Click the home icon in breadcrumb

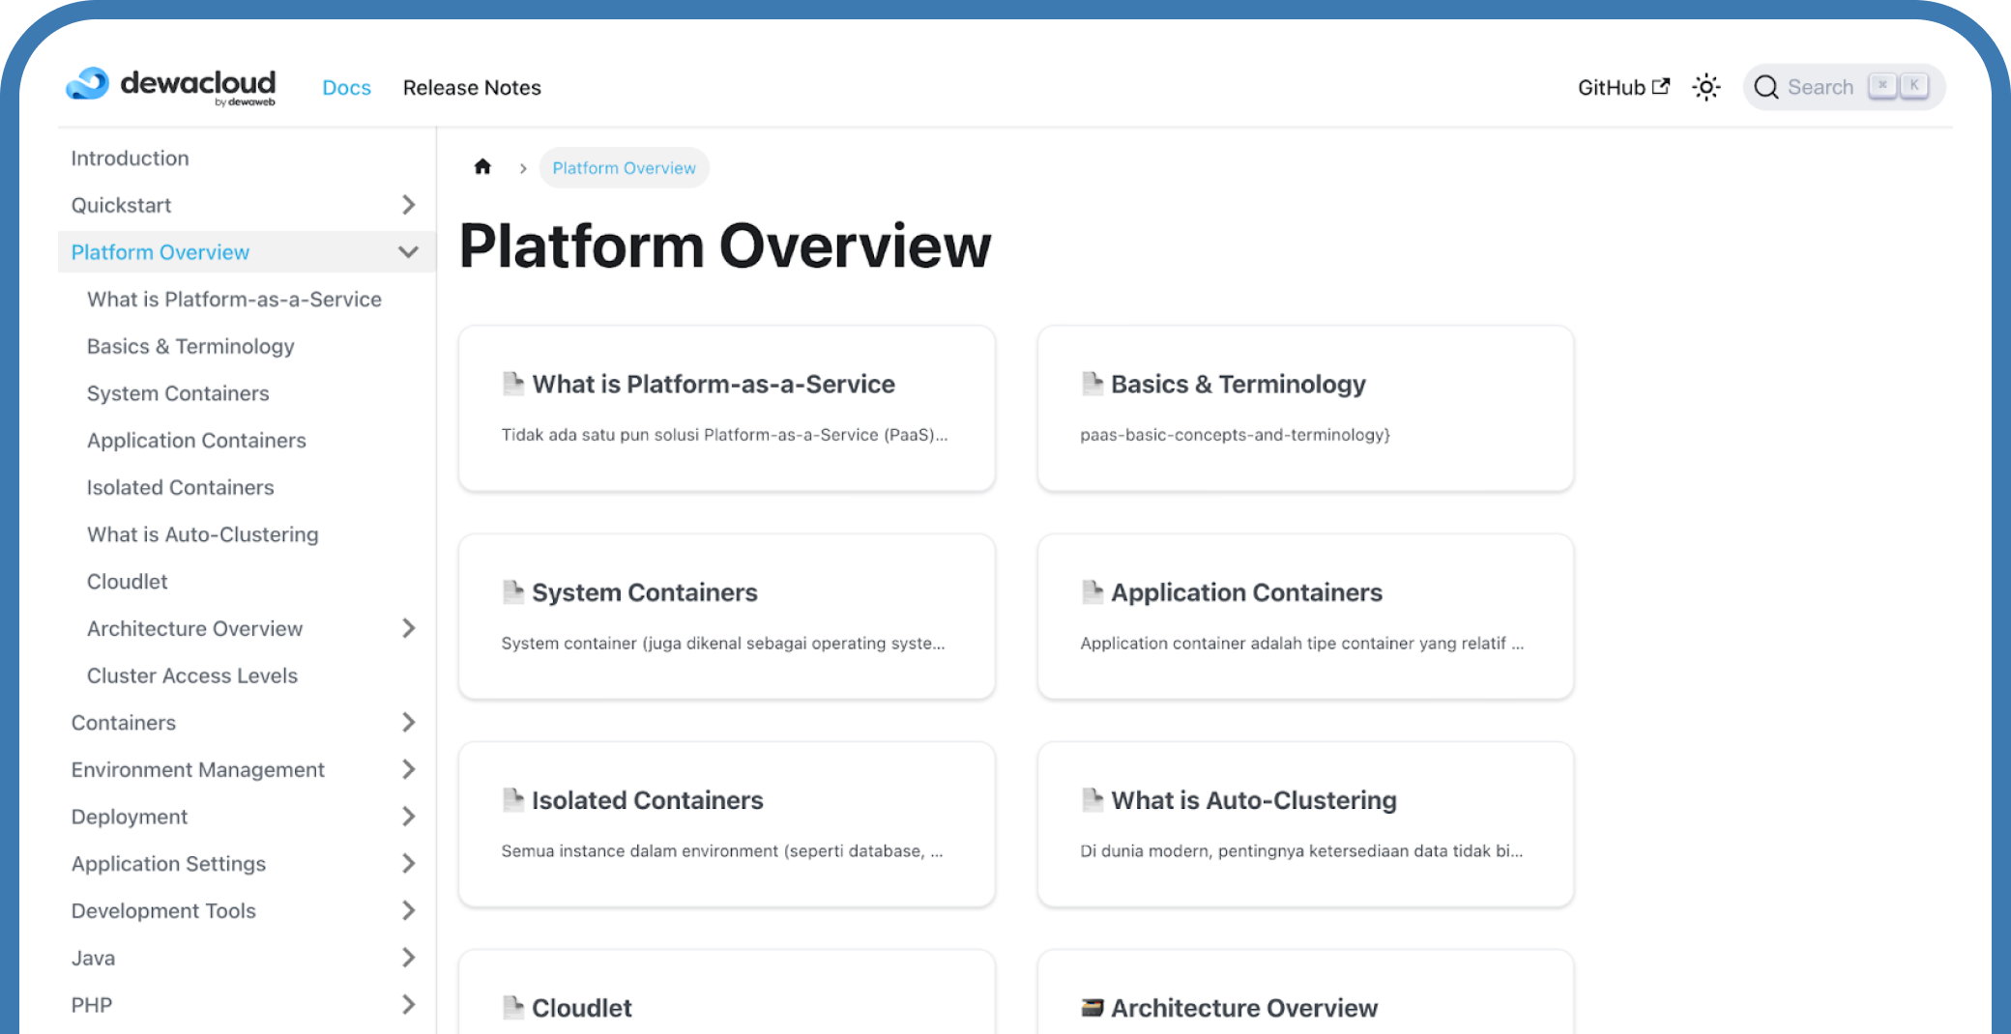point(482,167)
